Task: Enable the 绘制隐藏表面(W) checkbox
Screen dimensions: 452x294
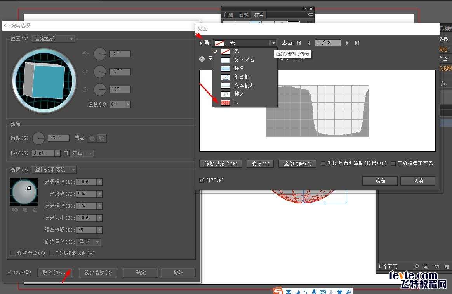Action: pos(52,253)
